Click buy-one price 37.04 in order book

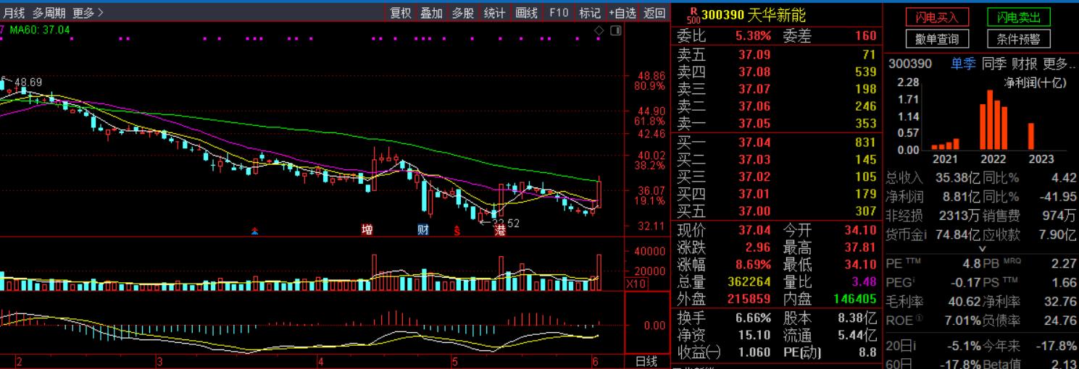pos(754,143)
